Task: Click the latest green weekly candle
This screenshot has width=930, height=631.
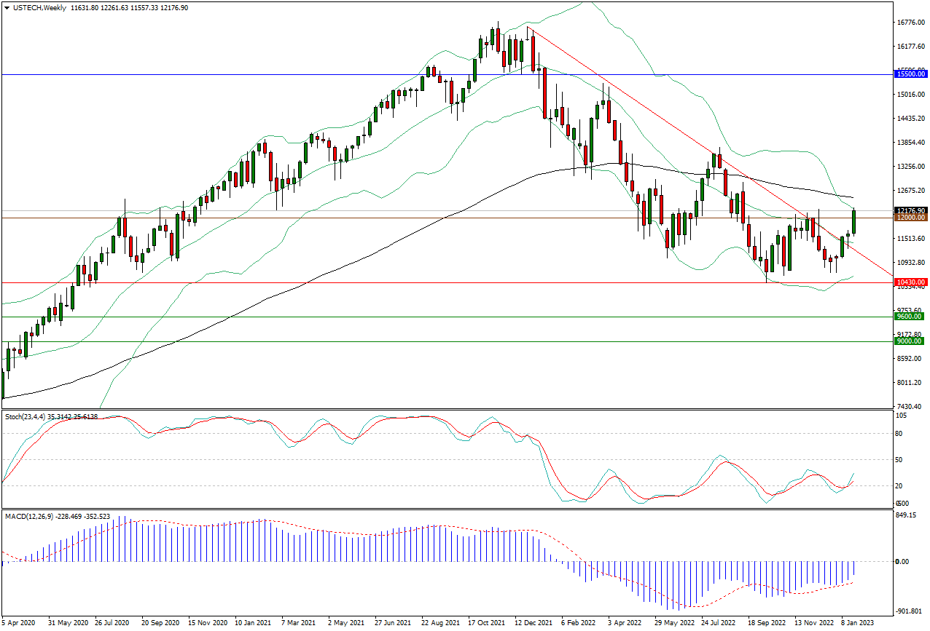Action: pos(853,221)
